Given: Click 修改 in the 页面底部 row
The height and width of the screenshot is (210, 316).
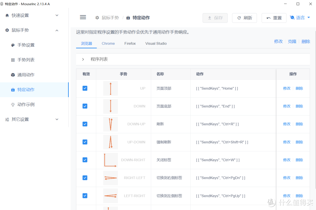Looking at the screenshot, I should coord(287,106).
